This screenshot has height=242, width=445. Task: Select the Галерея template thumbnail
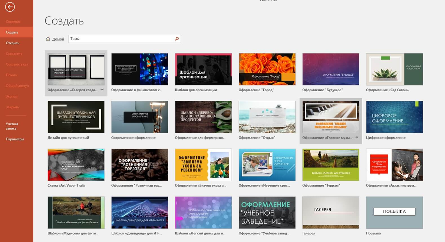331,212
